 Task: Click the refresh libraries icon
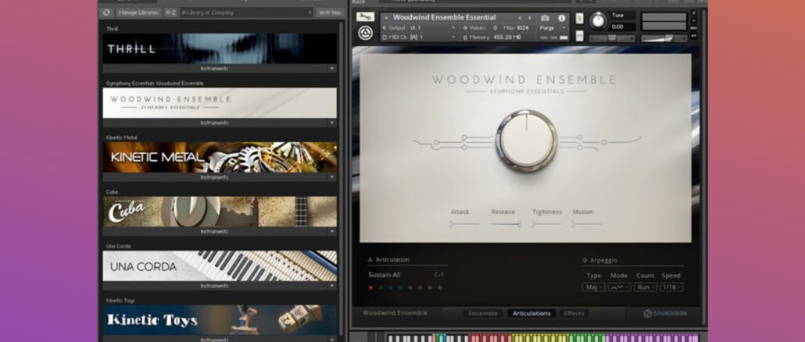106,12
